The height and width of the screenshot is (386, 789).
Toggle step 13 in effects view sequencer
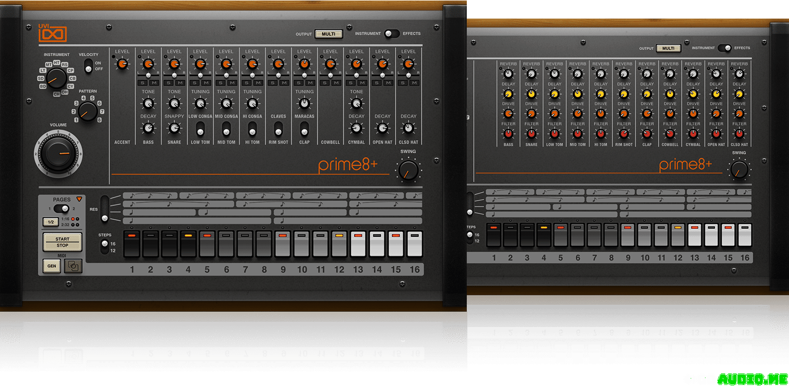(x=695, y=235)
